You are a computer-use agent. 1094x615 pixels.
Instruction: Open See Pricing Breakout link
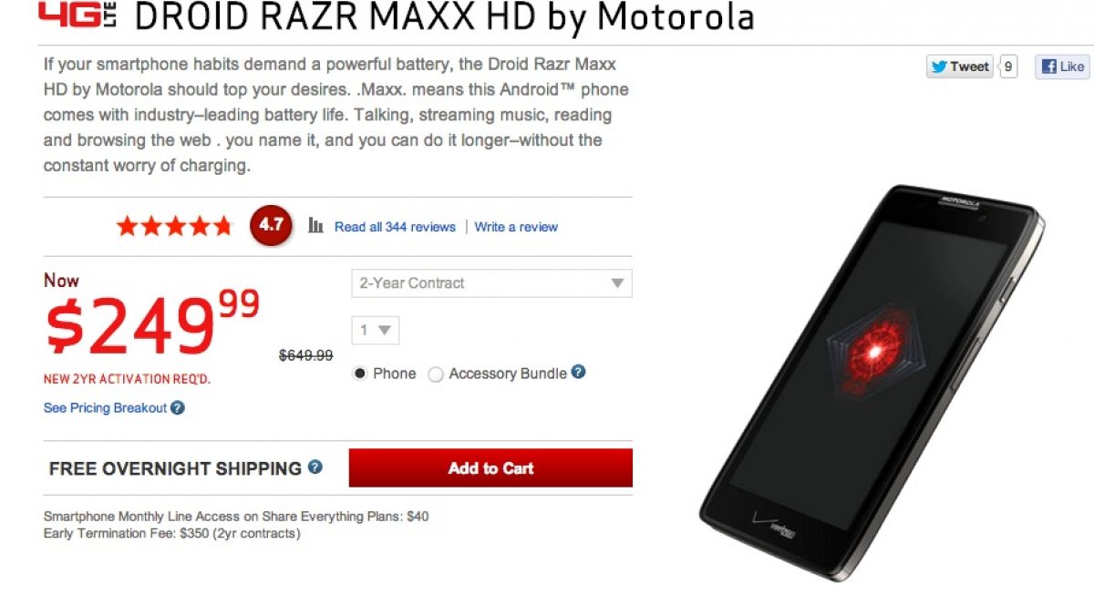(x=105, y=408)
